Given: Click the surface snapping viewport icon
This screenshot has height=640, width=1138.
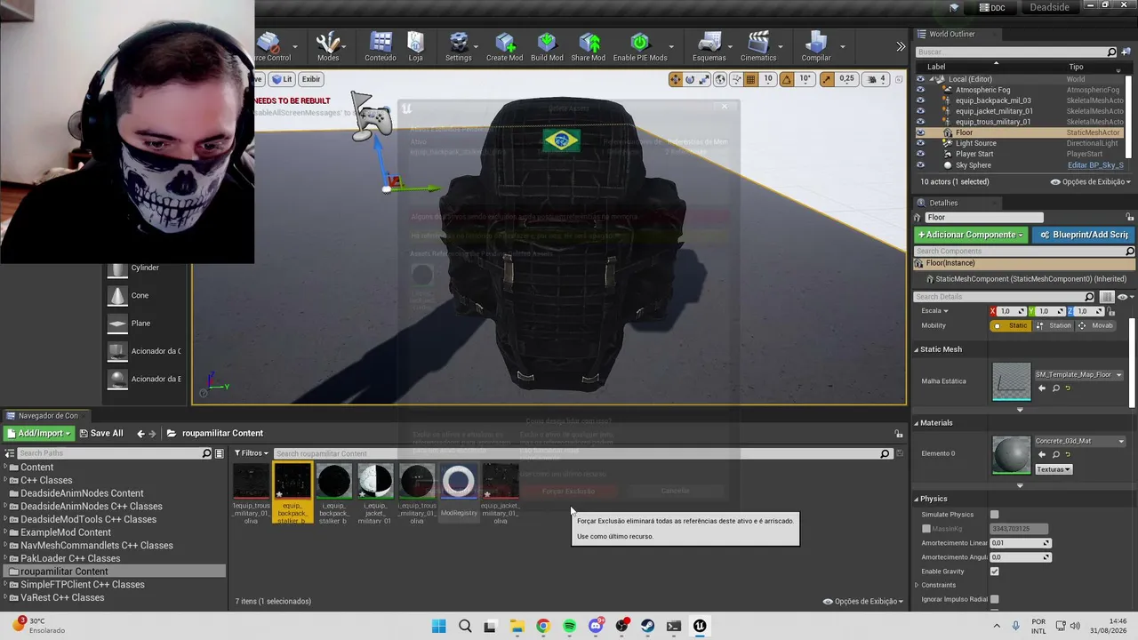Looking at the screenshot, I should coord(736,79).
